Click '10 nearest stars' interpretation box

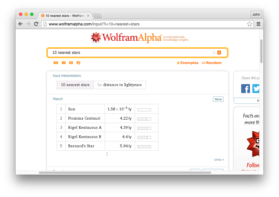point(75,85)
